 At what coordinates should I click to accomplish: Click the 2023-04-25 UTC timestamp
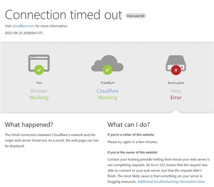pos(24,33)
